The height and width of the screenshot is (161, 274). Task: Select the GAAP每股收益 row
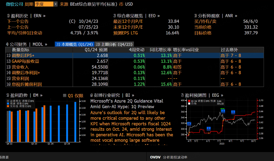pyautogui.click(x=134, y=61)
